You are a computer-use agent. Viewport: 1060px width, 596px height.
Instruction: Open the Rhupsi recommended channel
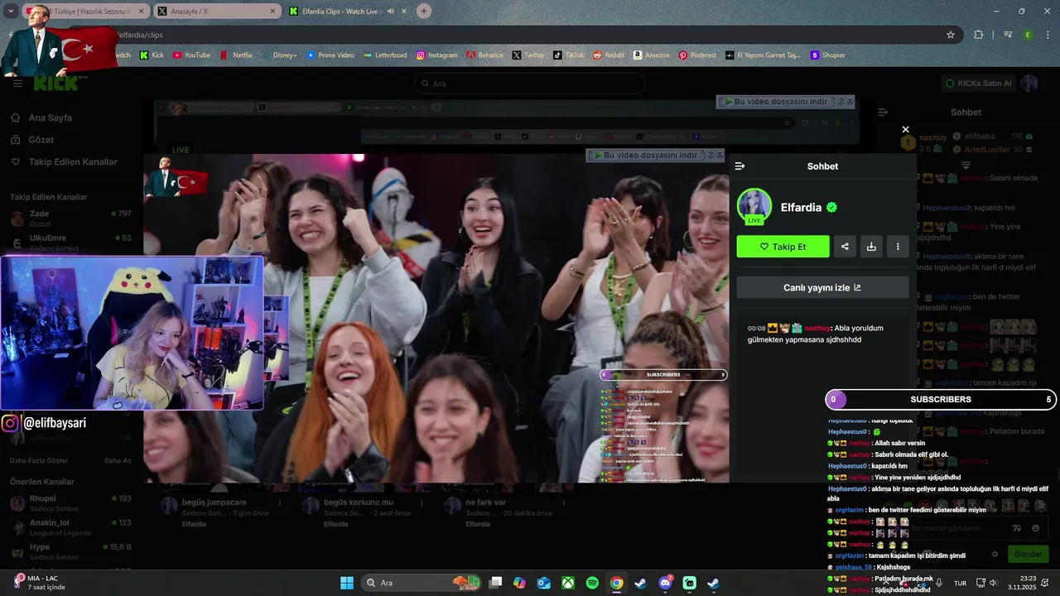click(x=70, y=503)
